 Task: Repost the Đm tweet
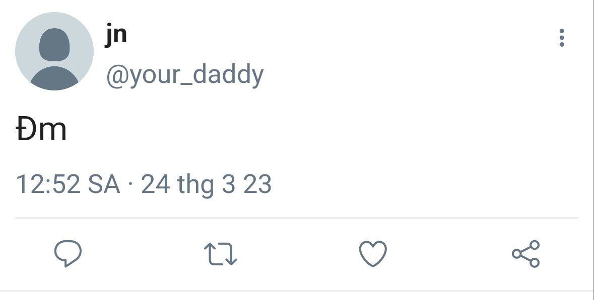[x=220, y=254]
